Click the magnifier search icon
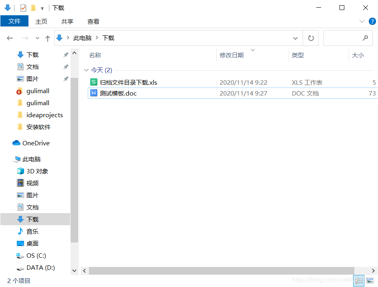The height and width of the screenshot is (287, 378). (366, 38)
